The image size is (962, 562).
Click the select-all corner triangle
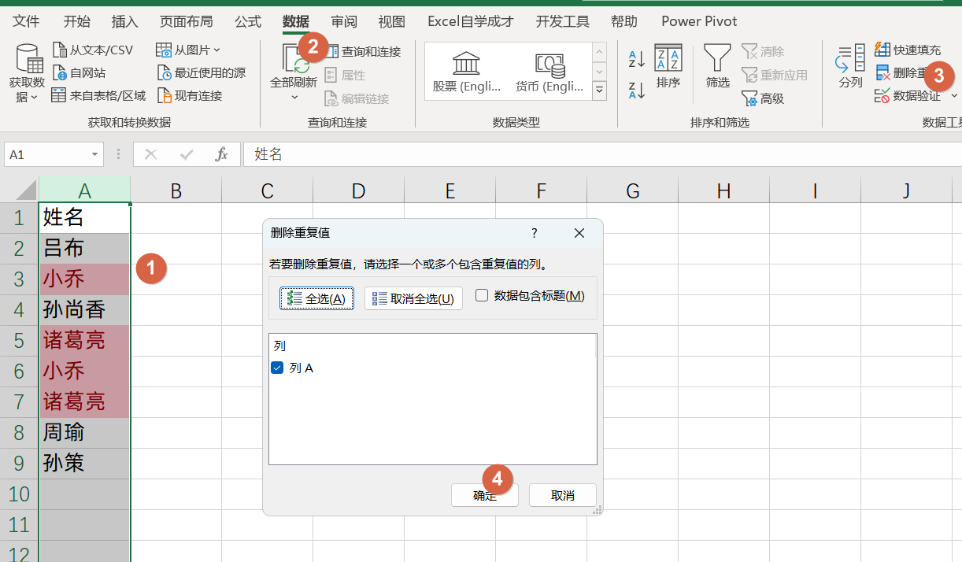26,190
